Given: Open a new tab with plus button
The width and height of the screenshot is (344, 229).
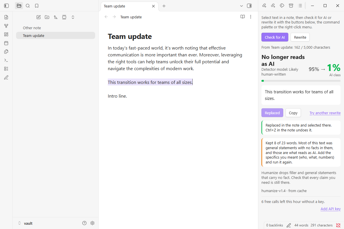Looking at the screenshot, I should pyautogui.click(x=164, y=6).
